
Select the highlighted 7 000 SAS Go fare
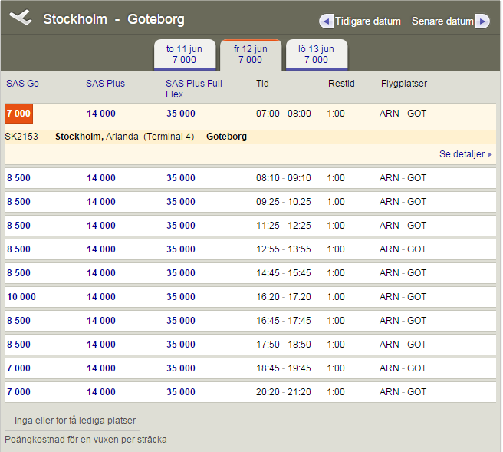tap(18, 114)
